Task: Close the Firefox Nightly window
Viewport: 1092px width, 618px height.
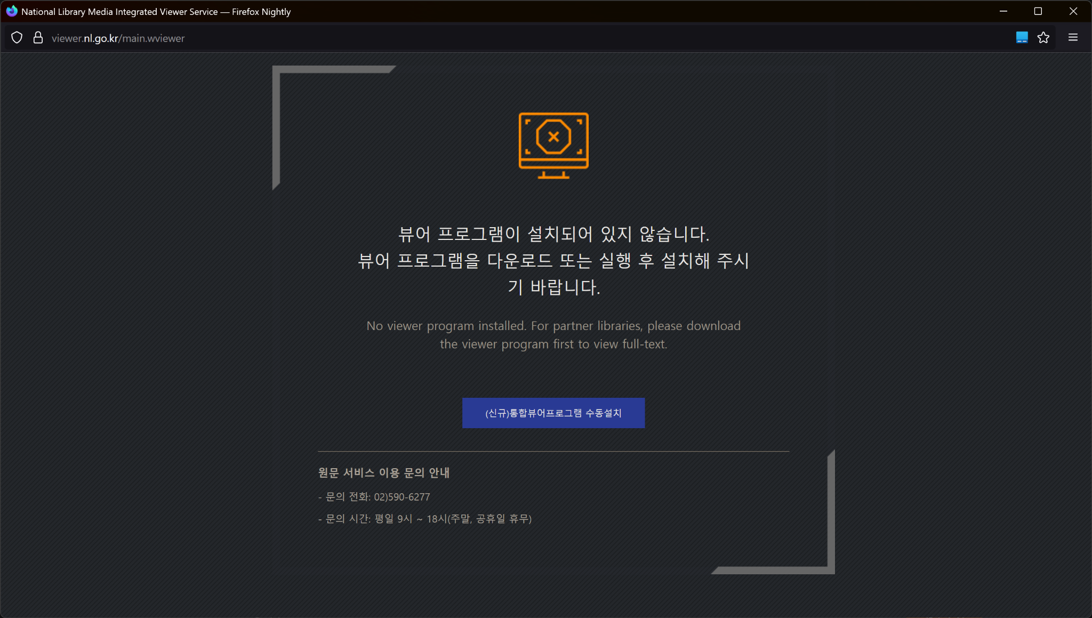Action: pyautogui.click(x=1073, y=11)
